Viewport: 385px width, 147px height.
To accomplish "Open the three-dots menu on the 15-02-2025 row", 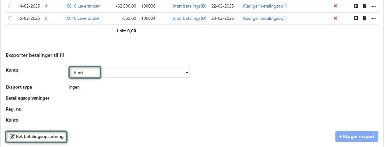I will coord(374,18).
